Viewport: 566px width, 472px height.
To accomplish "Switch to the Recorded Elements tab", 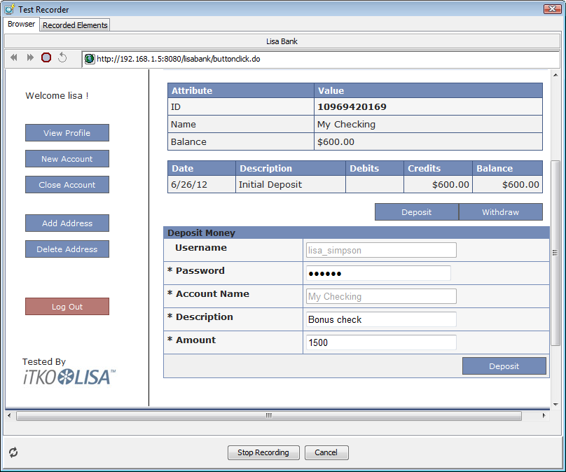I will pyautogui.click(x=74, y=25).
